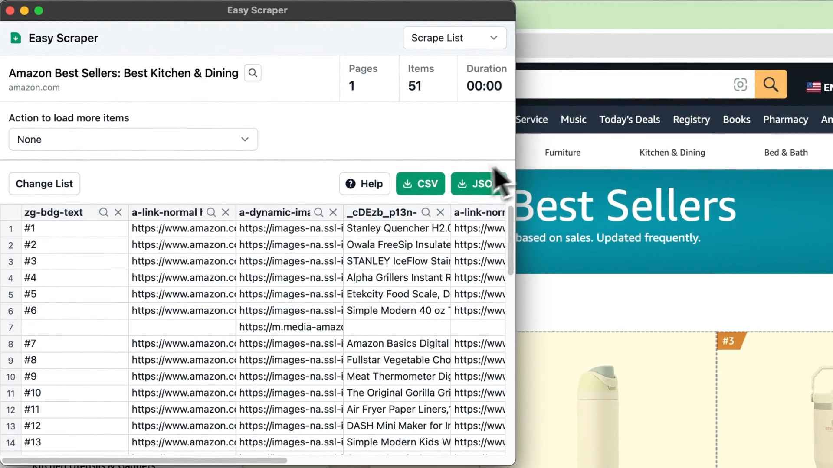Switch to the Kitchen & Dining tab

(x=672, y=153)
